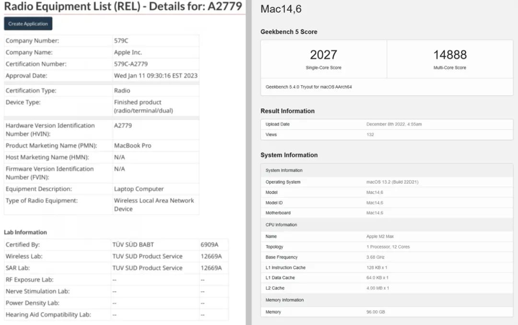The height and width of the screenshot is (325, 518).
Task: Click the 14888 Multi-Core Score
Action: 449,55
